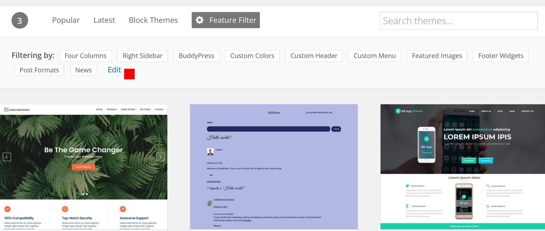
Task: Click Boutique menu in MetaSlider preview
Action: point(112,109)
